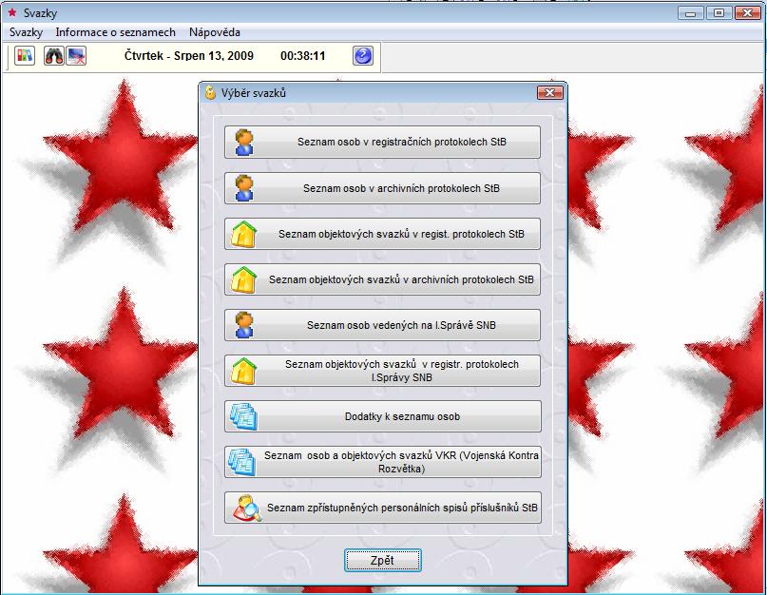Viewport: 767px width, 595px height.
Task: Click the Zpět button
Action: coord(382,560)
